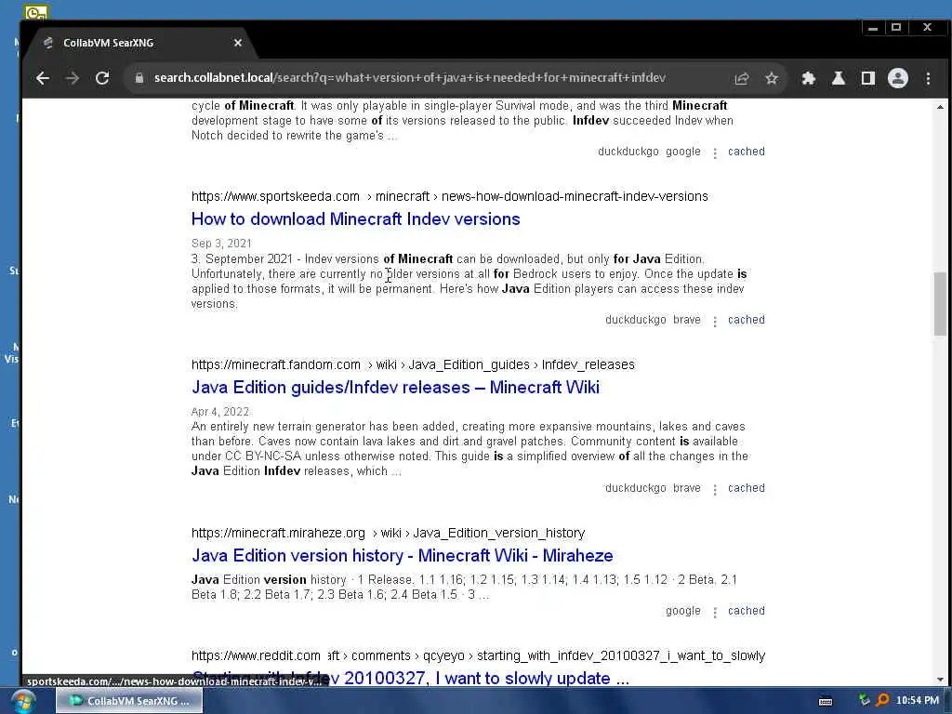Expand options menu beside Sportskeeda cached link
This screenshot has height=714, width=952.
(x=715, y=321)
